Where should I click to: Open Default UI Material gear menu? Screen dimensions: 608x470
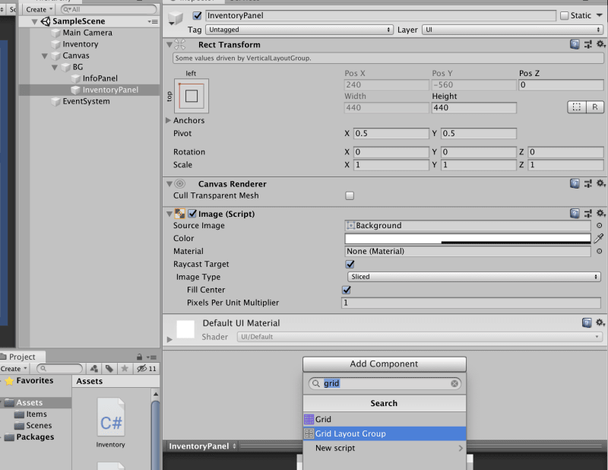(x=600, y=322)
